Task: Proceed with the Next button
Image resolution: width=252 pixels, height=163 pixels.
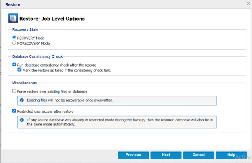Action: pos(166,155)
